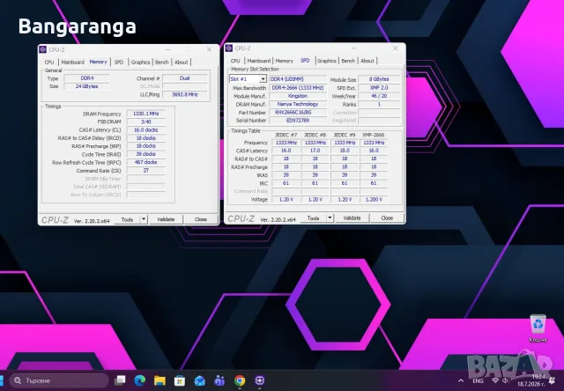Click the CPU-Z icon in the taskbar
564x391 pixels.
[x=260, y=380]
